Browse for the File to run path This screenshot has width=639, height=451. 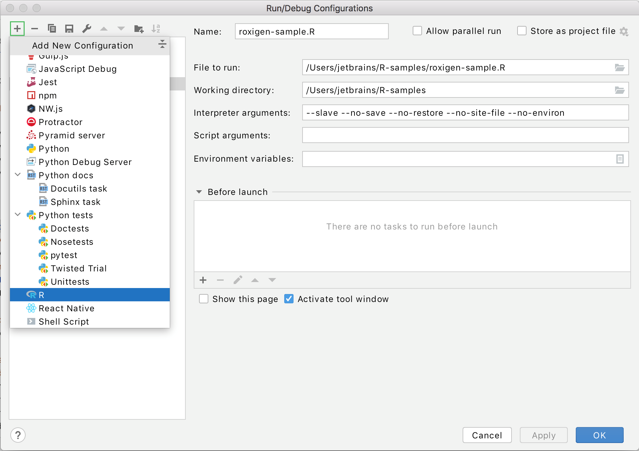620,68
